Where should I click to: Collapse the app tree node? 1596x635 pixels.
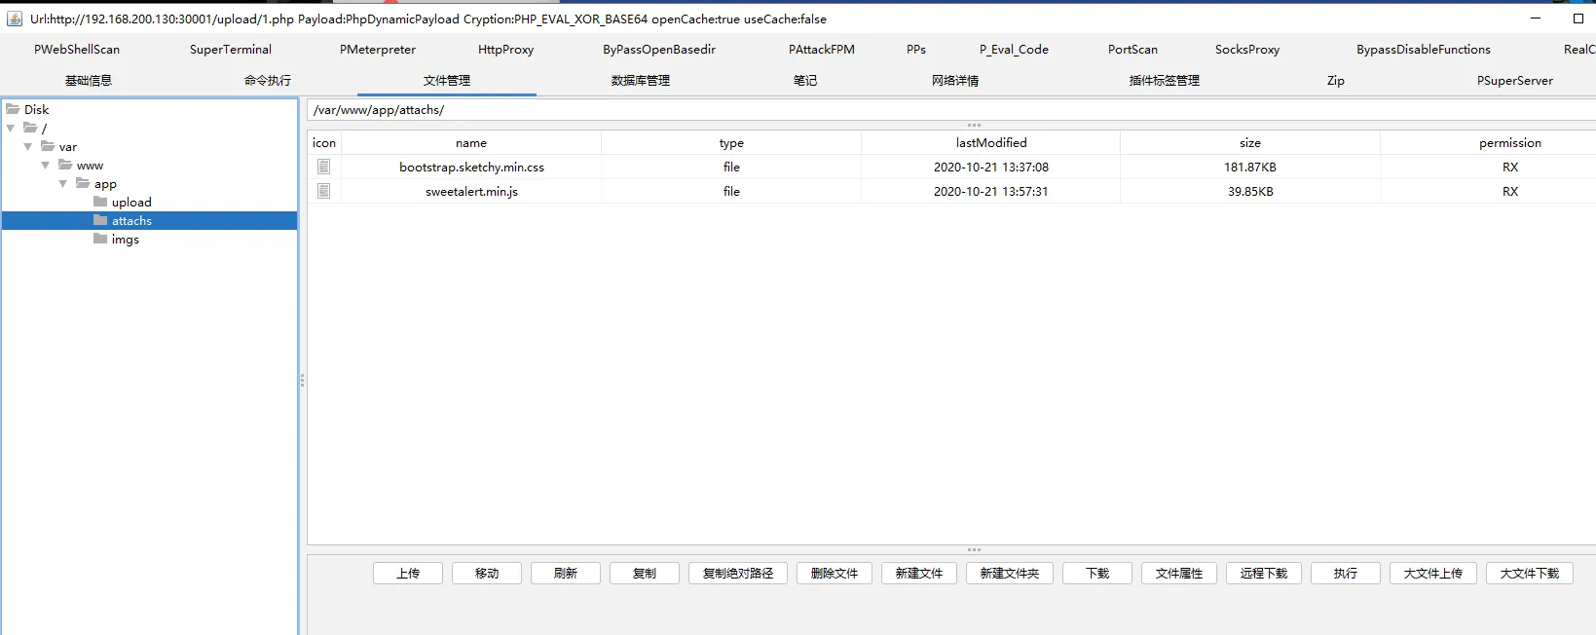coord(63,184)
